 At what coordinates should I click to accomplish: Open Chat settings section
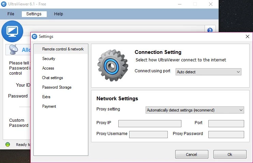click(x=53, y=78)
